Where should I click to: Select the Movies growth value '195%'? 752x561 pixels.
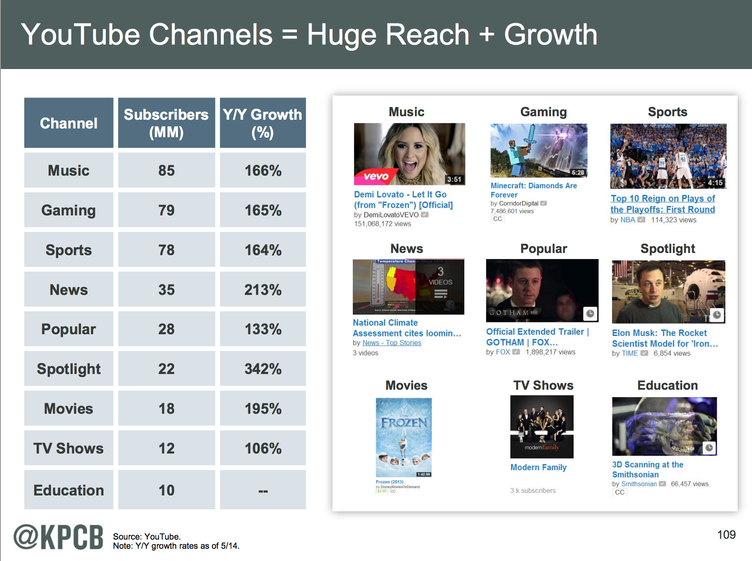(x=263, y=409)
